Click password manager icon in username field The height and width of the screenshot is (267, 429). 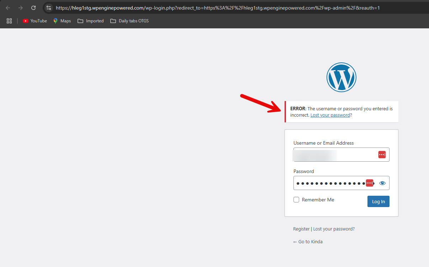pyautogui.click(x=382, y=155)
